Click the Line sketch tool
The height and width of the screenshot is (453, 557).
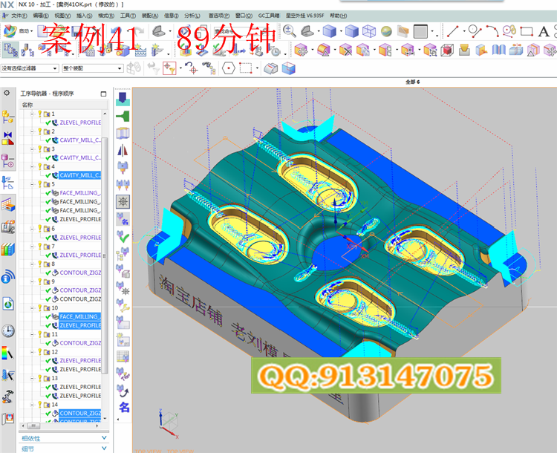452,31
